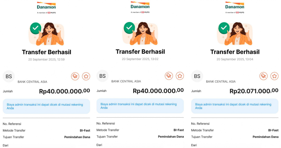Click the pin icon beside the star on the 12:59 receipt
281x148 pixels.
75,76
